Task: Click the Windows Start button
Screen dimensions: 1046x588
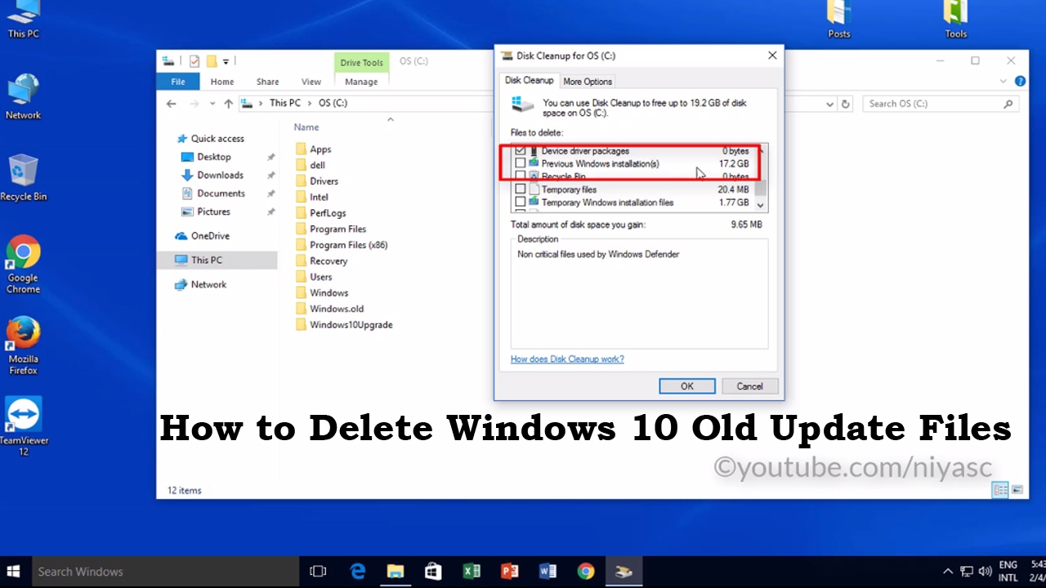Action: 14,572
